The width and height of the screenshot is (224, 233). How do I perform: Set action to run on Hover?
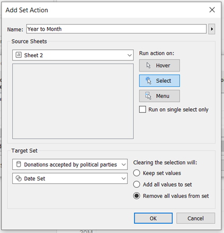(x=159, y=65)
